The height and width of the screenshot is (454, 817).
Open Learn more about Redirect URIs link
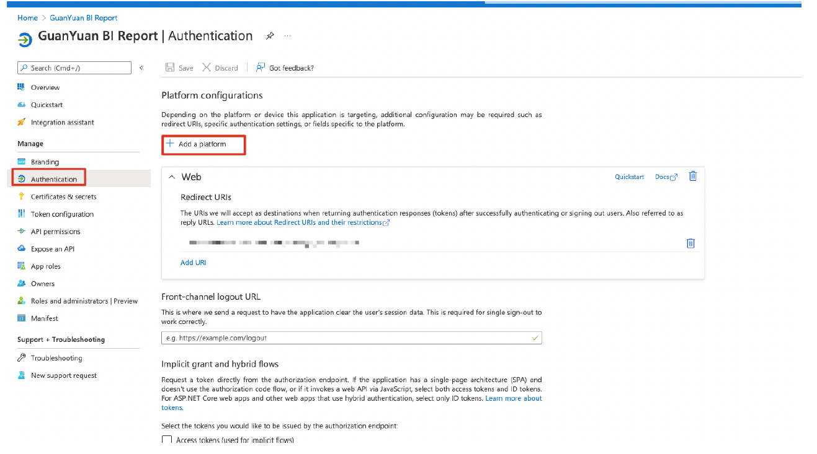303,222
